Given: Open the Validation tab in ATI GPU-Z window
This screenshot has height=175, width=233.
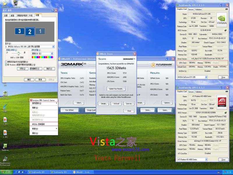Looking at the screenshot, I should click(198, 92).
